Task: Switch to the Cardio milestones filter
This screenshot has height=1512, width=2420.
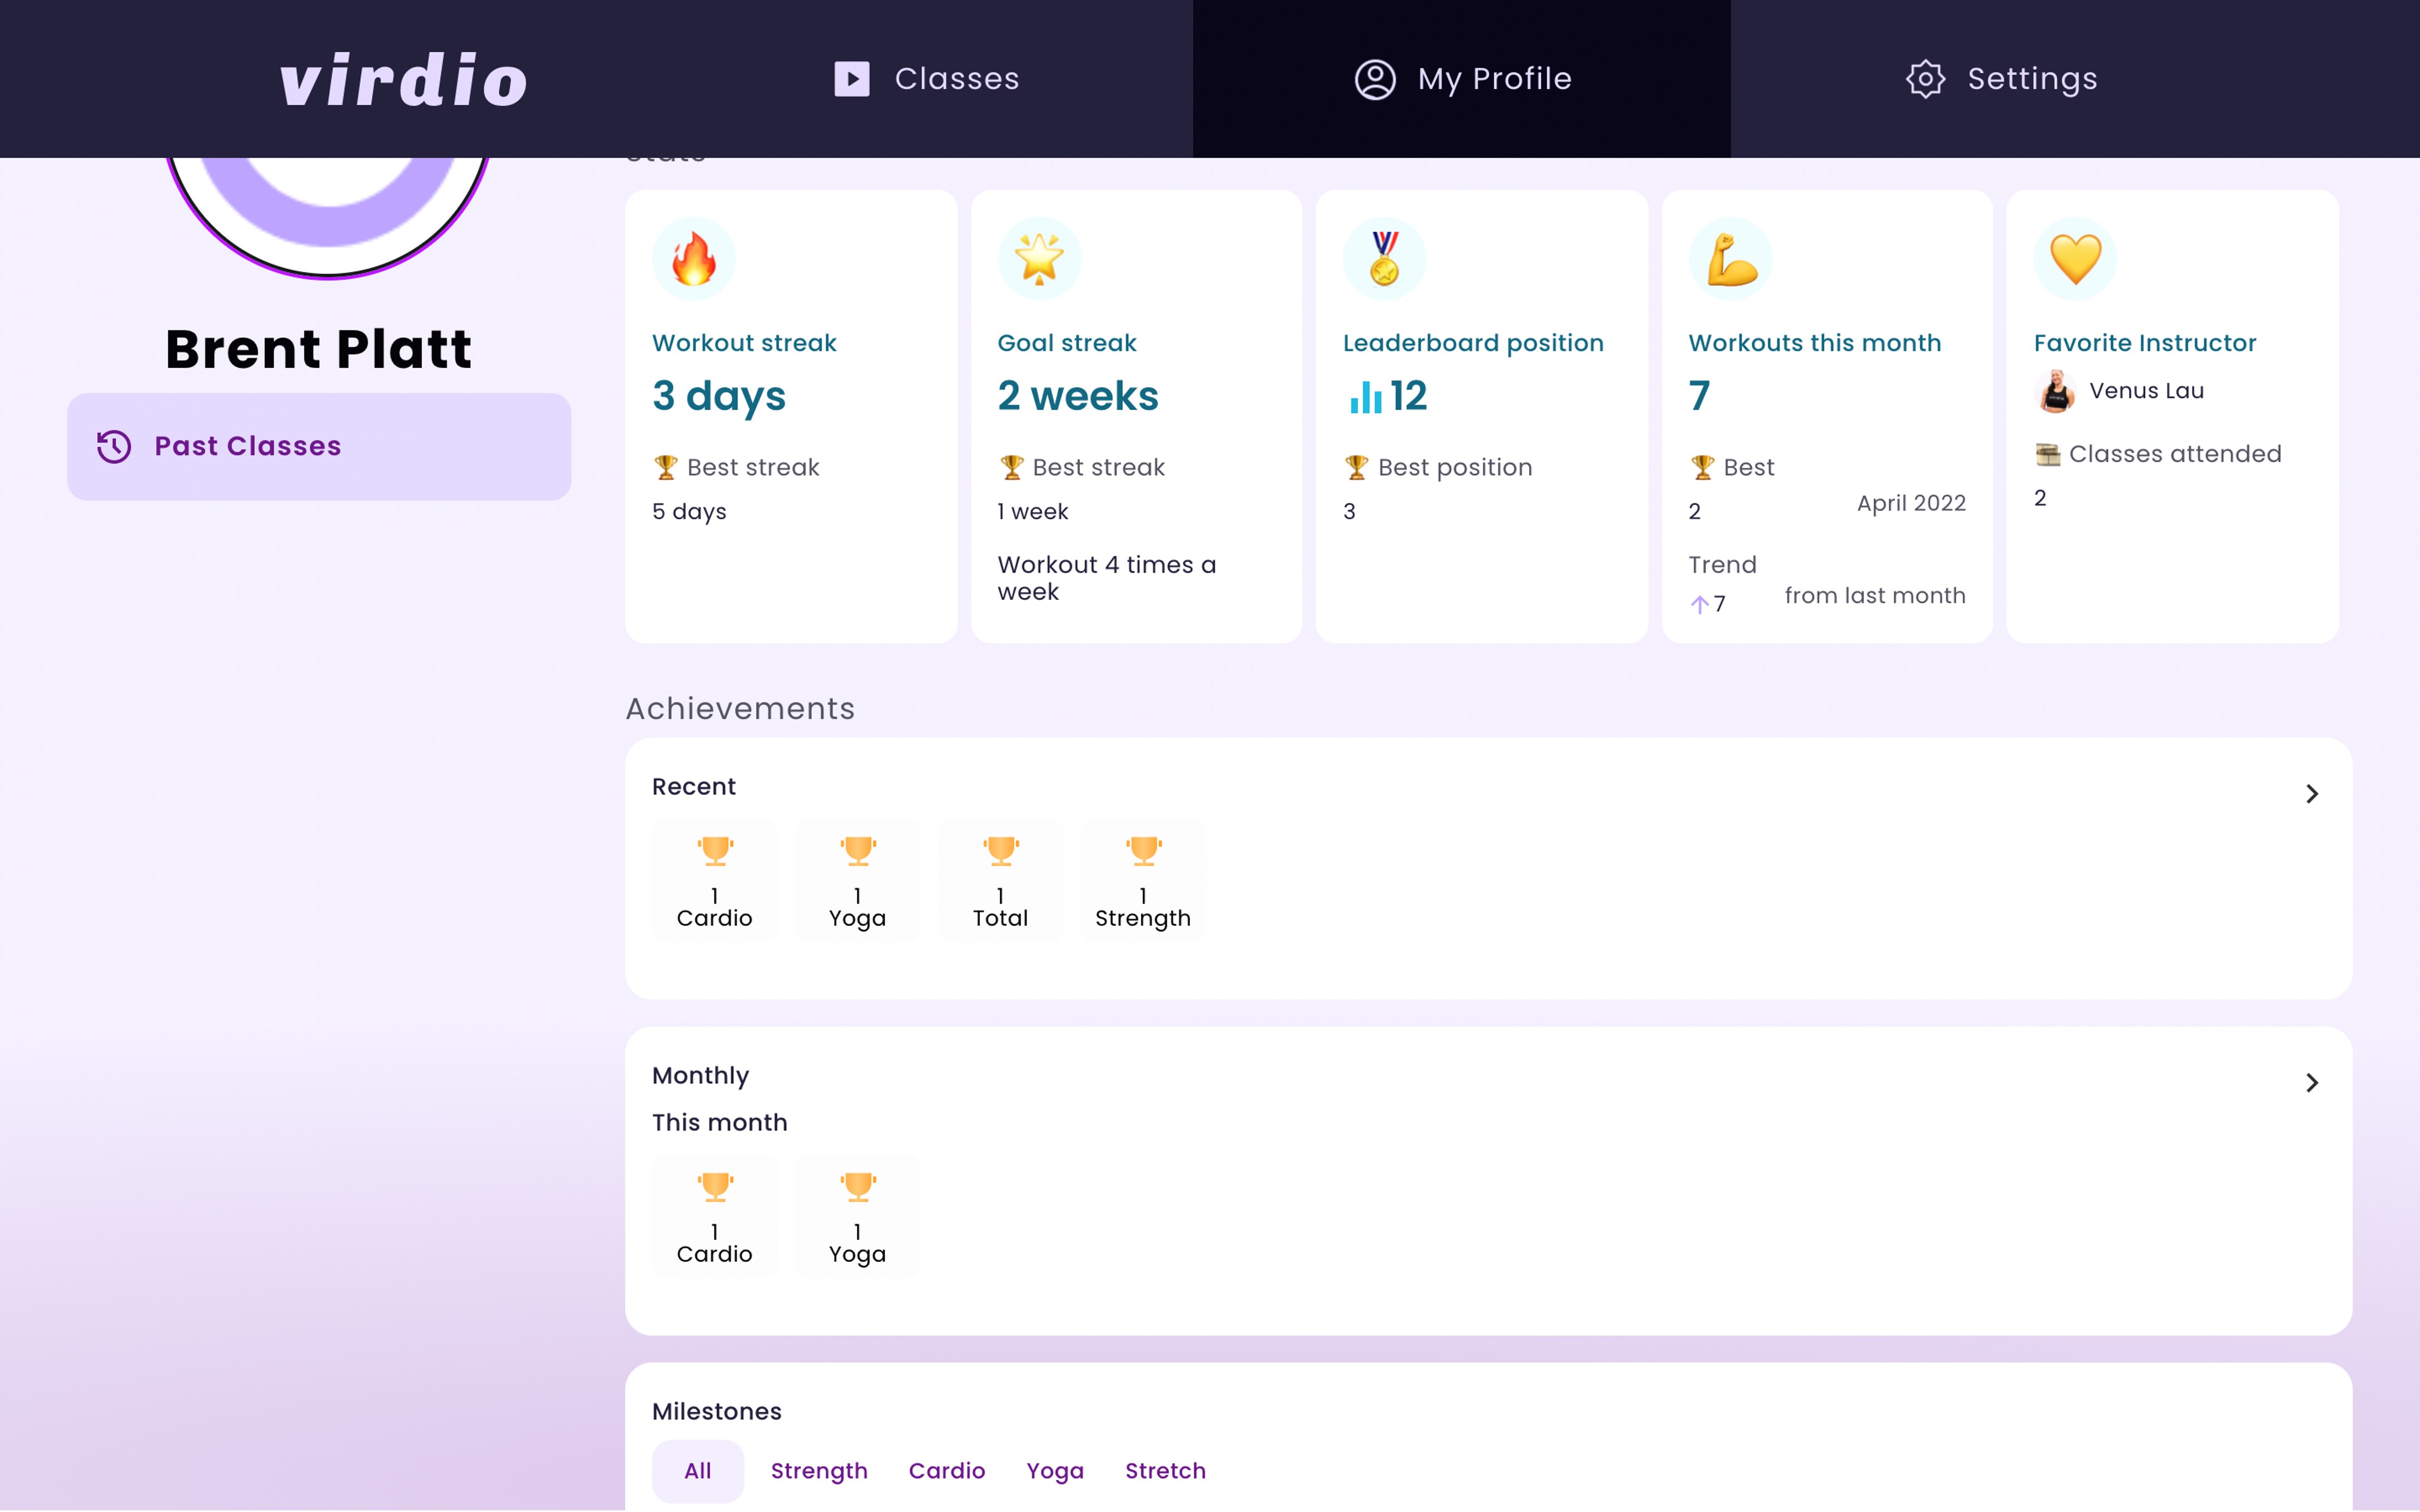Action: click(x=946, y=1470)
